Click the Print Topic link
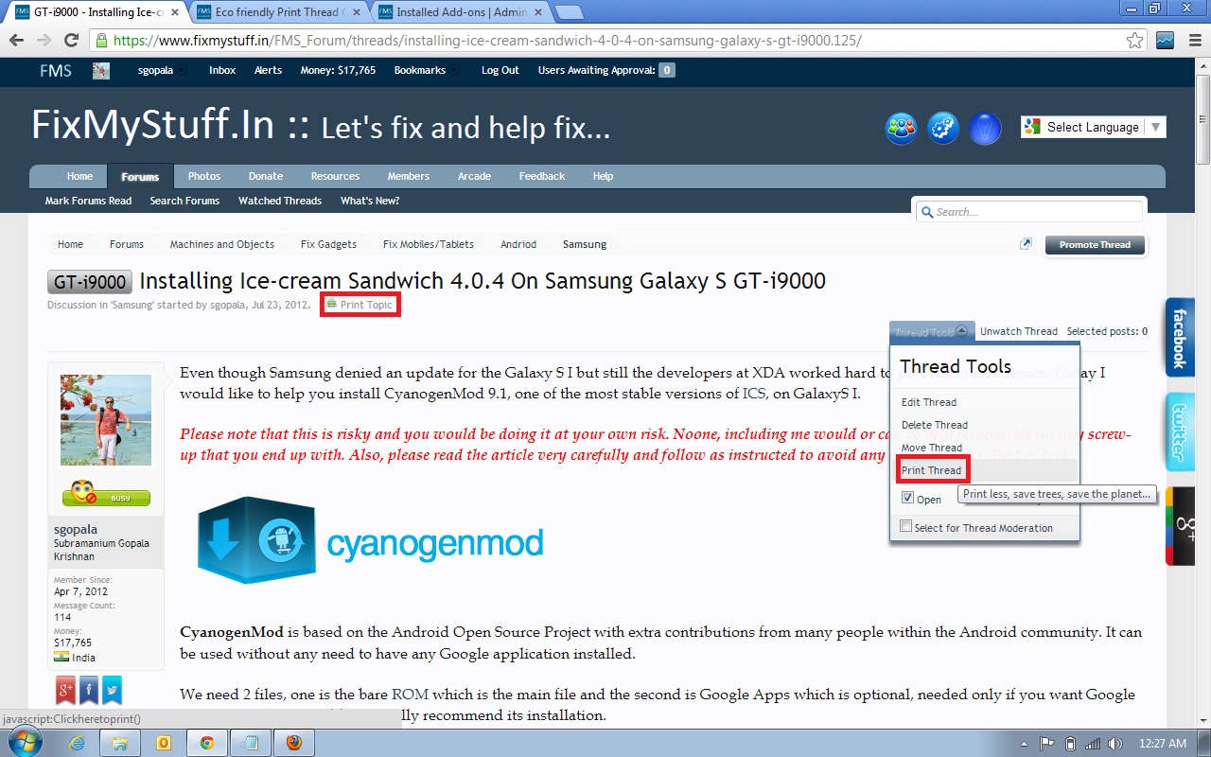The height and width of the screenshot is (757, 1211). click(x=366, y=305)
